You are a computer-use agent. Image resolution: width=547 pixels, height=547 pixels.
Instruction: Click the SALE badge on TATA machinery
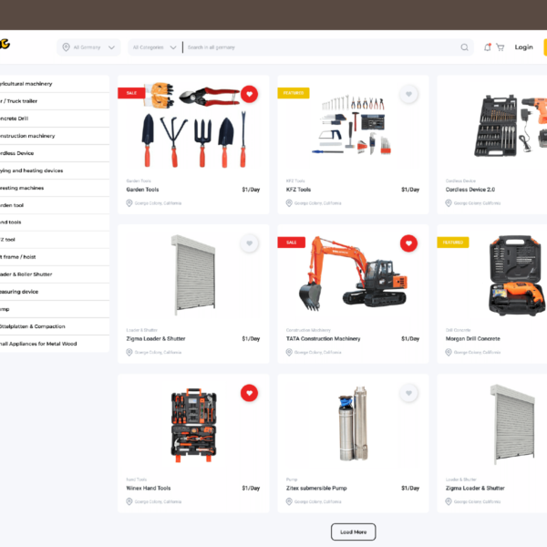(292, 243)
